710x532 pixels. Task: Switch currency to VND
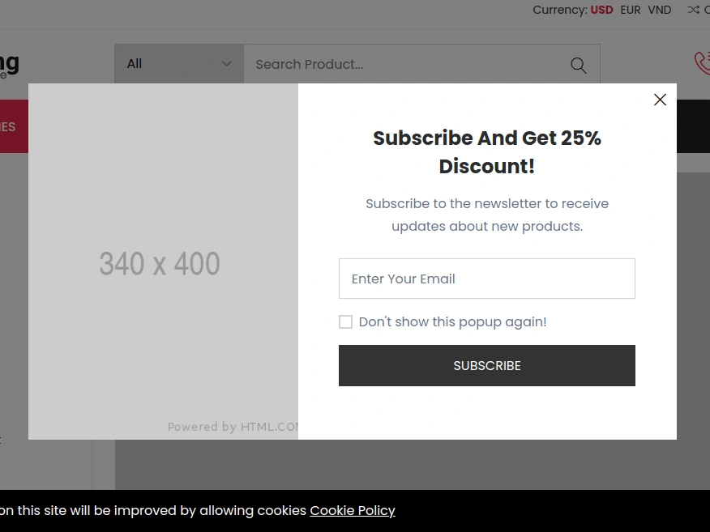[x=660, y=10]
